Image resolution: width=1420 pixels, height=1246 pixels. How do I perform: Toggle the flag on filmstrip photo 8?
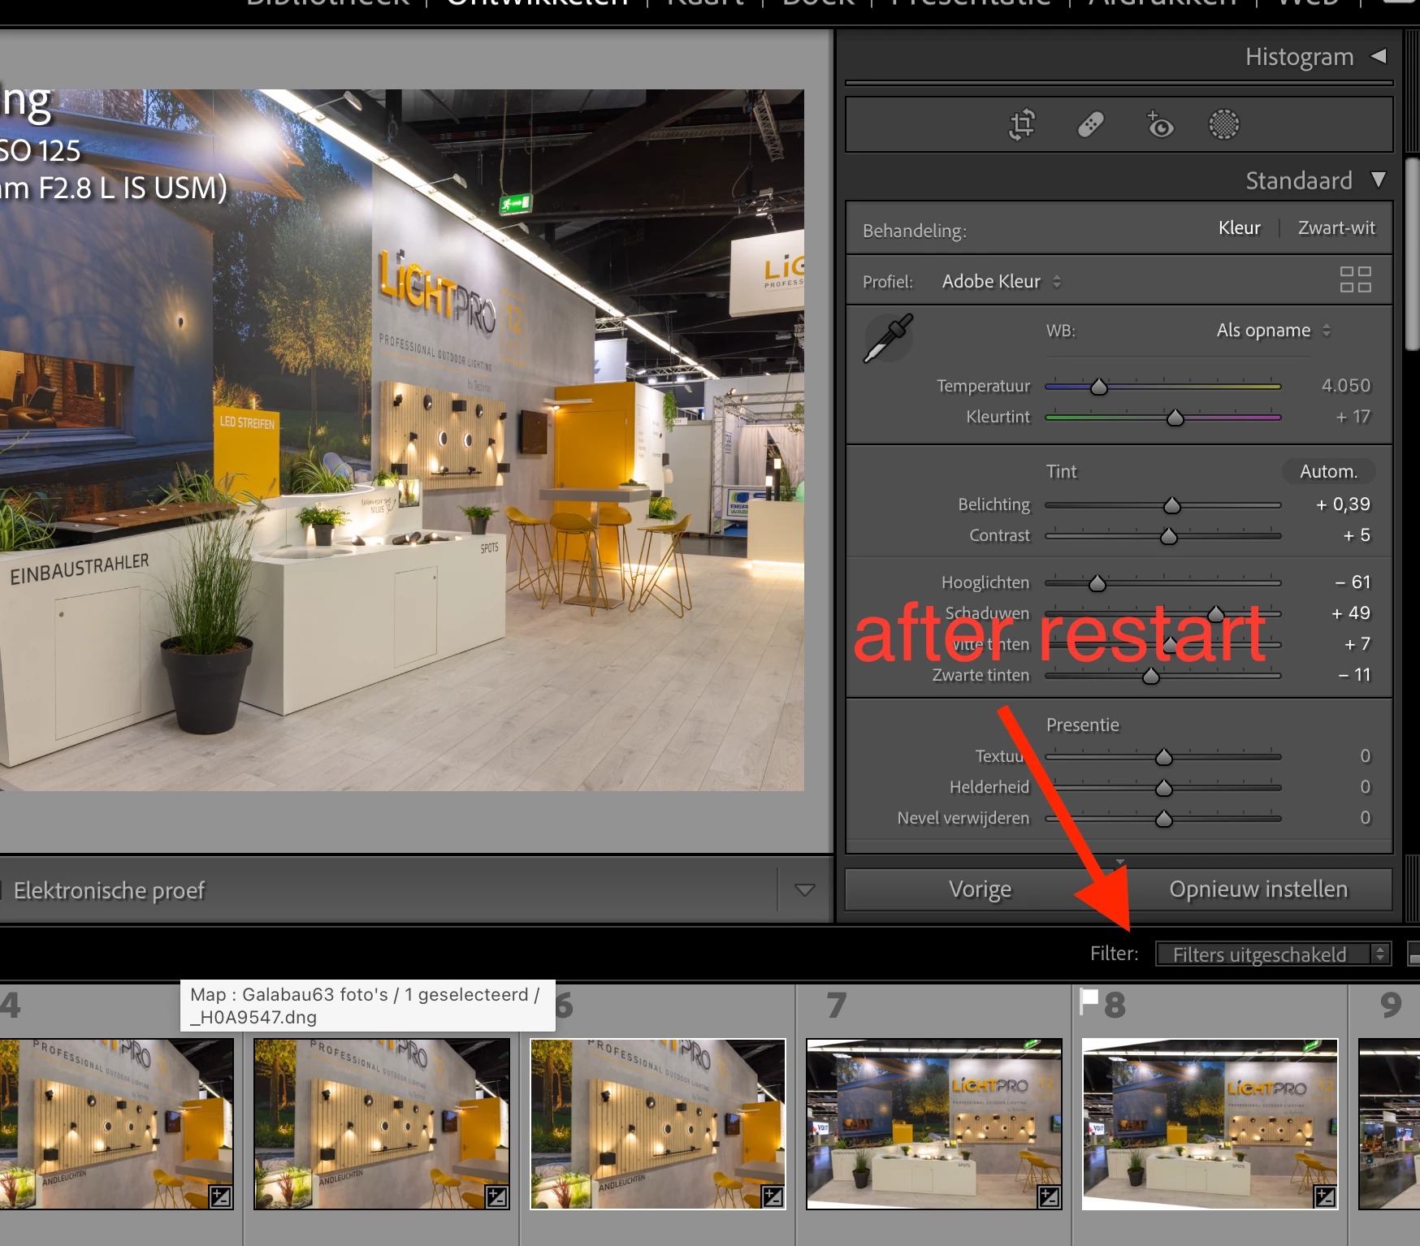[1089, 1002]
